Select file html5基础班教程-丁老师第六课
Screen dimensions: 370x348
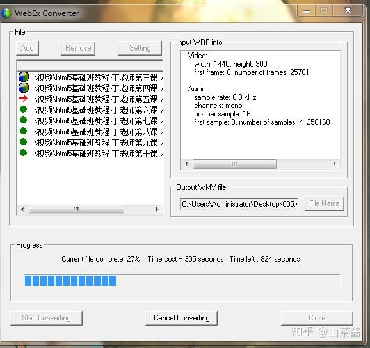[96, 110]
